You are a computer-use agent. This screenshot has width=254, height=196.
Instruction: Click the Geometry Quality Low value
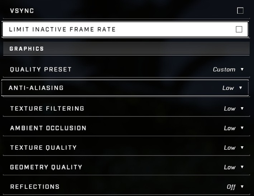230,167
